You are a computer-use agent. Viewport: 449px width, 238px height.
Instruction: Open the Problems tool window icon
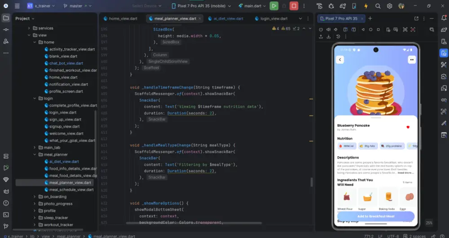(x=6, y=203)
